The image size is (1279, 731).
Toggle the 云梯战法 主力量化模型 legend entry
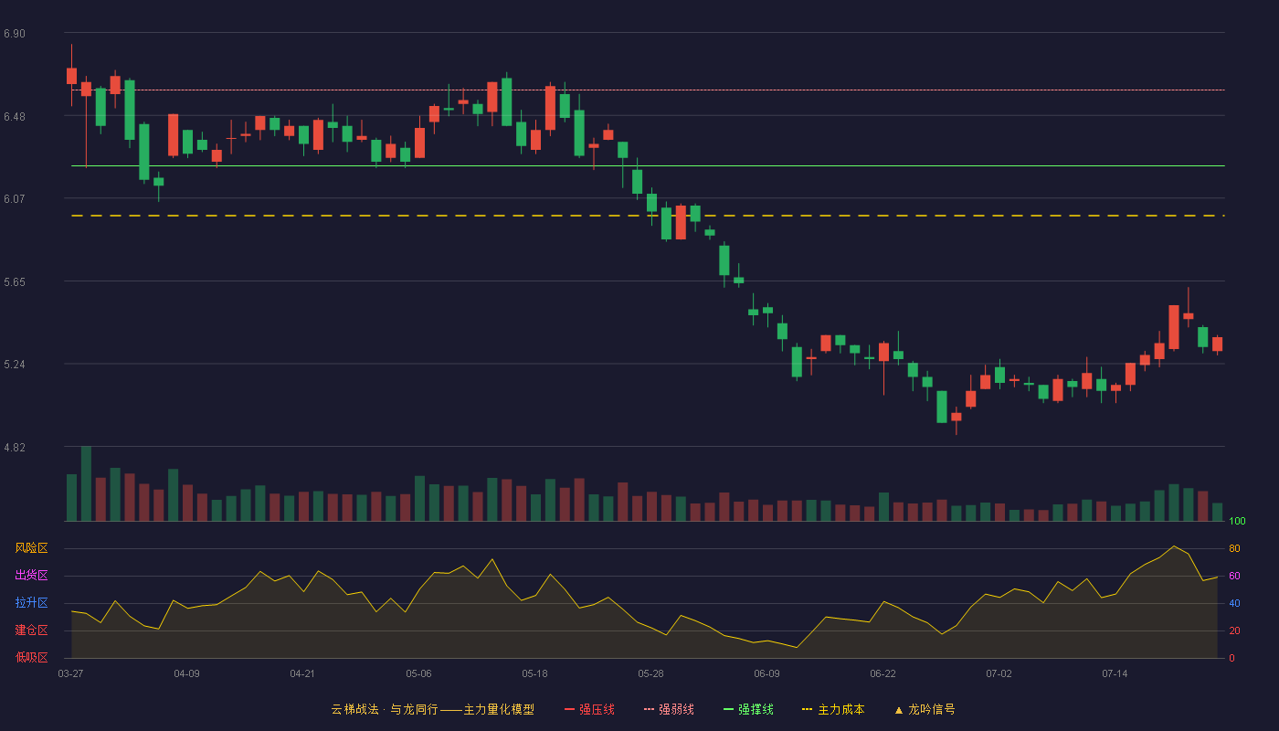pyautogui.click(x=432, y=709)
